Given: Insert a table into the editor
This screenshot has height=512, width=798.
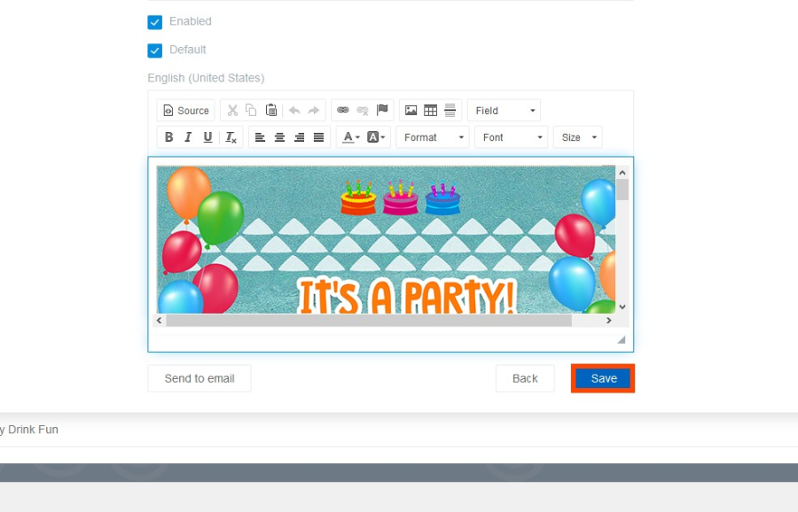Looking at the screenshot, I should [430, 111].
